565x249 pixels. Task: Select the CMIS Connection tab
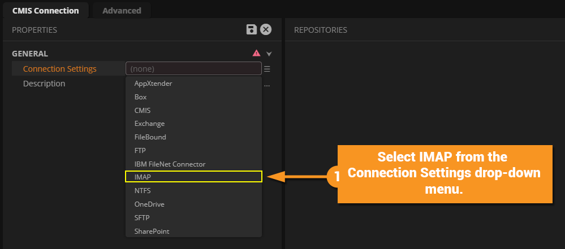pos(45,10)
